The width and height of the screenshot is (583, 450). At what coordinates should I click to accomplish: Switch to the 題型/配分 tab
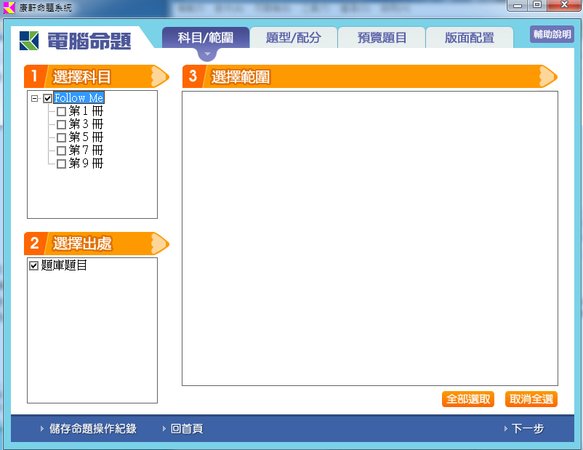[x=293, y=38]
